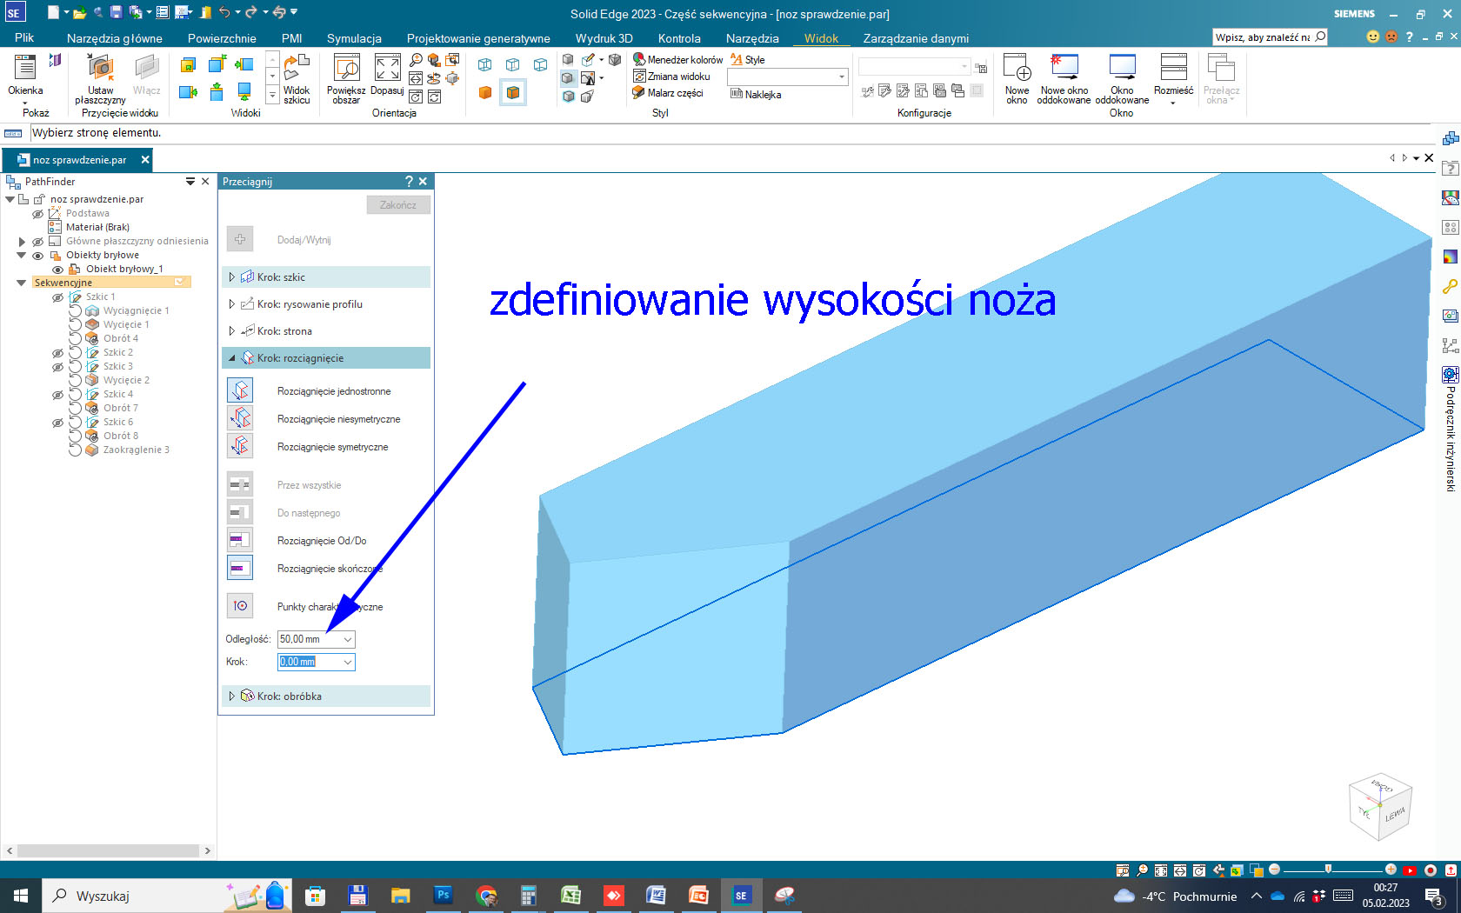Show Szkic 2 using eye icon

click(58, 353)
